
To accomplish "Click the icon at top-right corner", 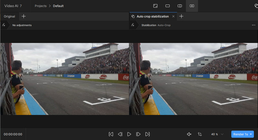I will point(256,6).
